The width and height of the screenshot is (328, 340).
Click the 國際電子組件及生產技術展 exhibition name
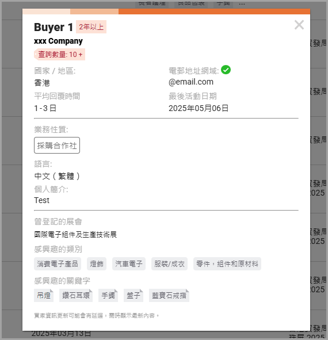pos(75,234)
